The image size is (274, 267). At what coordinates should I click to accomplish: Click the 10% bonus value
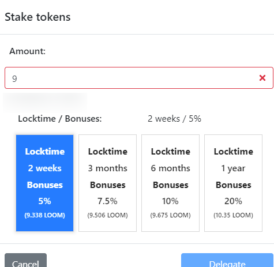tap(170, 201)
